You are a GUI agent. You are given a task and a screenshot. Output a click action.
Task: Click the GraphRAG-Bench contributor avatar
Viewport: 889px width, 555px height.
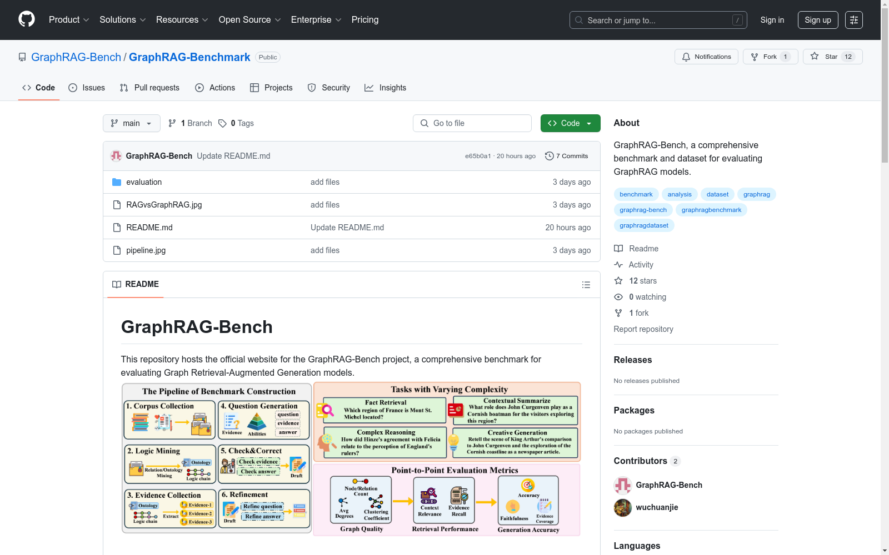[x=623, y=485]
